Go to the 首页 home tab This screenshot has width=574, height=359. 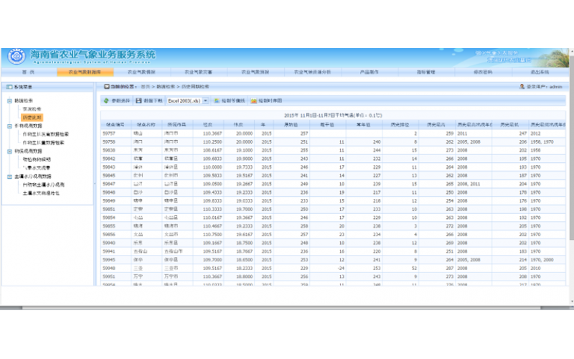pos(27,73)
